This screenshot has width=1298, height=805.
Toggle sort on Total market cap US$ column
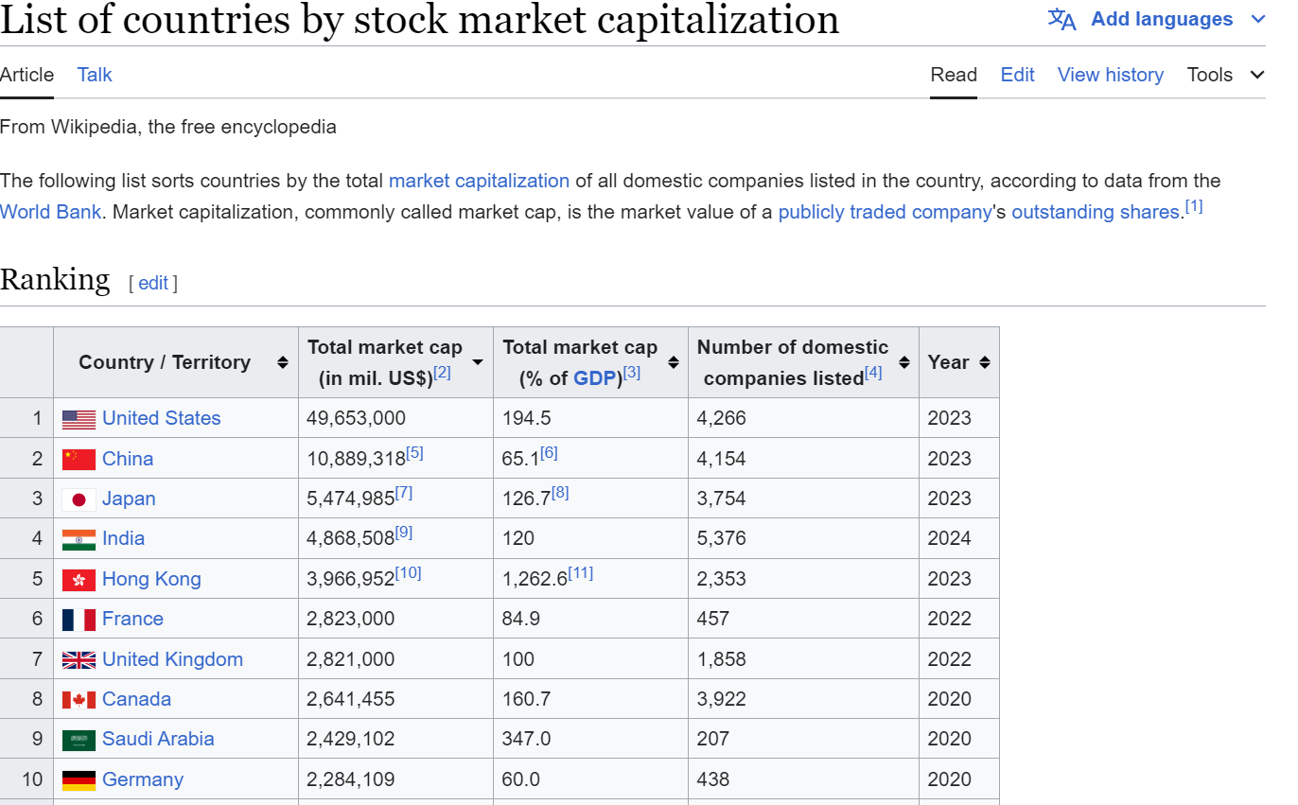[478, 362]
